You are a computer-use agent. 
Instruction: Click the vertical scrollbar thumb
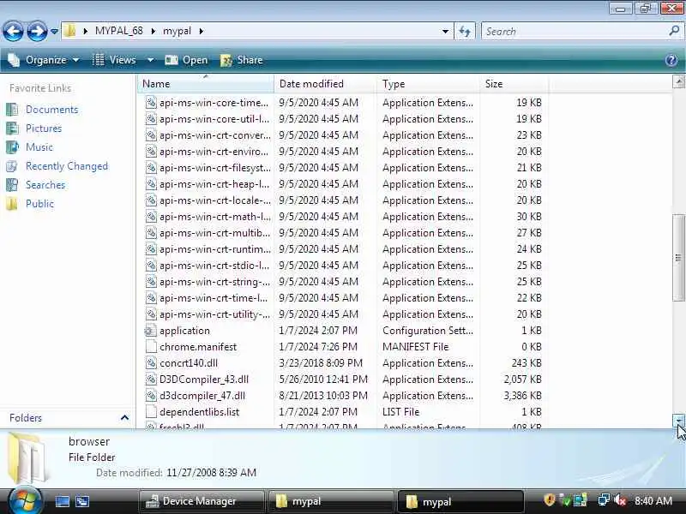tap(678, 258)
